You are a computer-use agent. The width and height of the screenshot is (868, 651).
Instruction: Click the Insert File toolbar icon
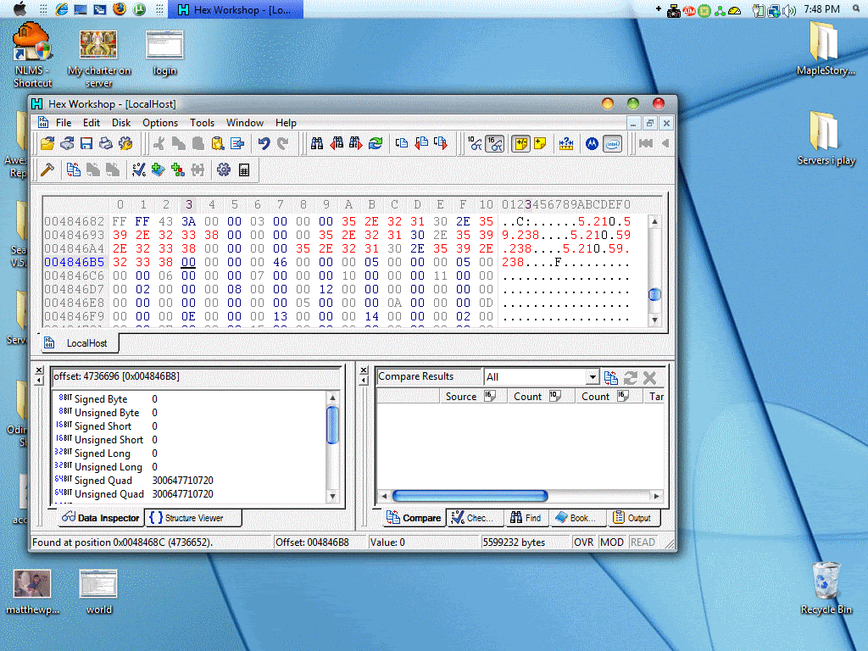click(237, 144)
